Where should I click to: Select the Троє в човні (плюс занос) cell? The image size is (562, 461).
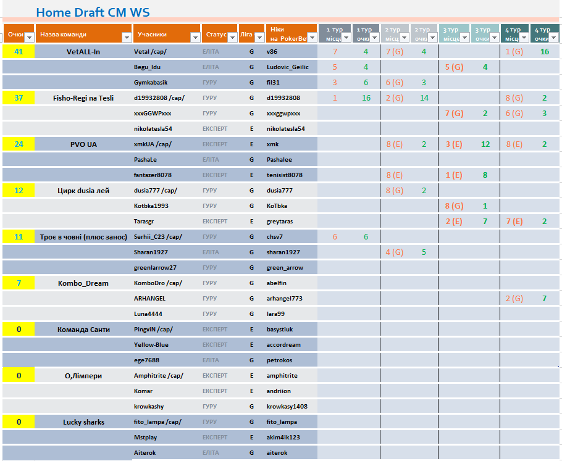point(83,236)
